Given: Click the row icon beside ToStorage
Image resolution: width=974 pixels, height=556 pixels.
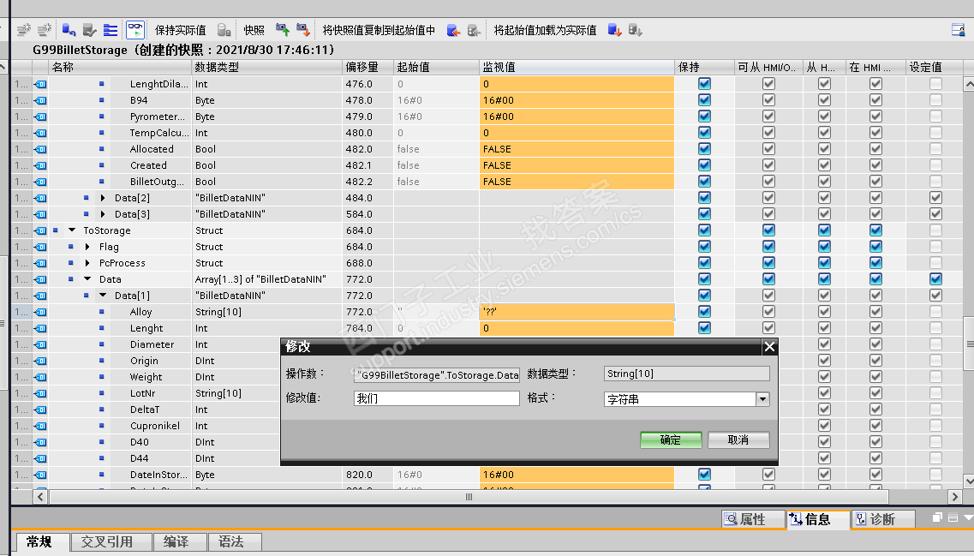Looking at the screenshot, I should (x=40, y=230).
